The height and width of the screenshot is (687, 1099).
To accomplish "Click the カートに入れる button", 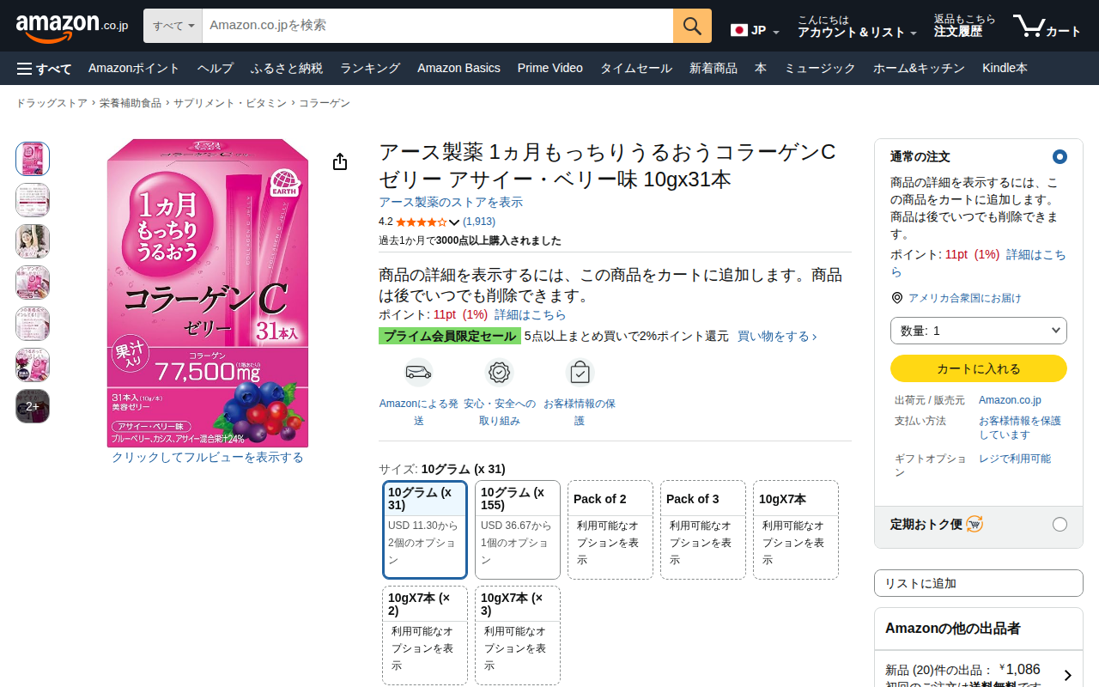I will [x=978, y=368].
